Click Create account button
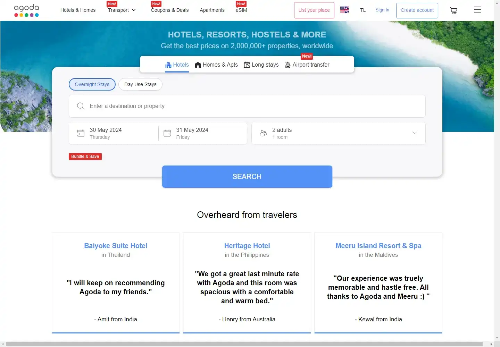 click(417, 10)
